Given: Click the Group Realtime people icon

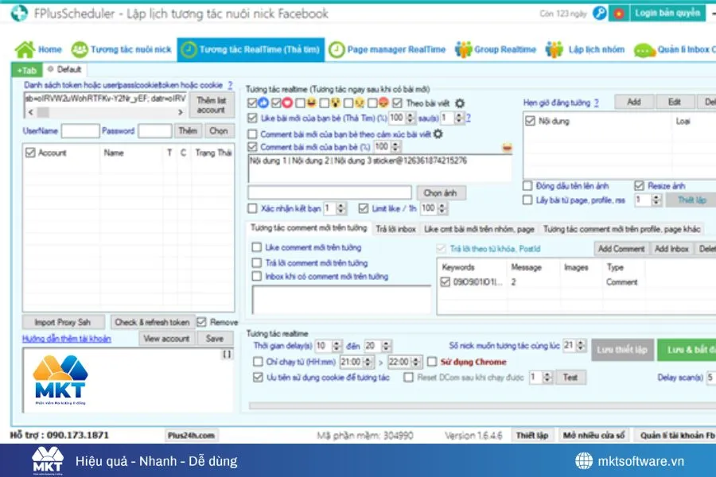Looking at the screenshot, I should click(x=463, y=50).
